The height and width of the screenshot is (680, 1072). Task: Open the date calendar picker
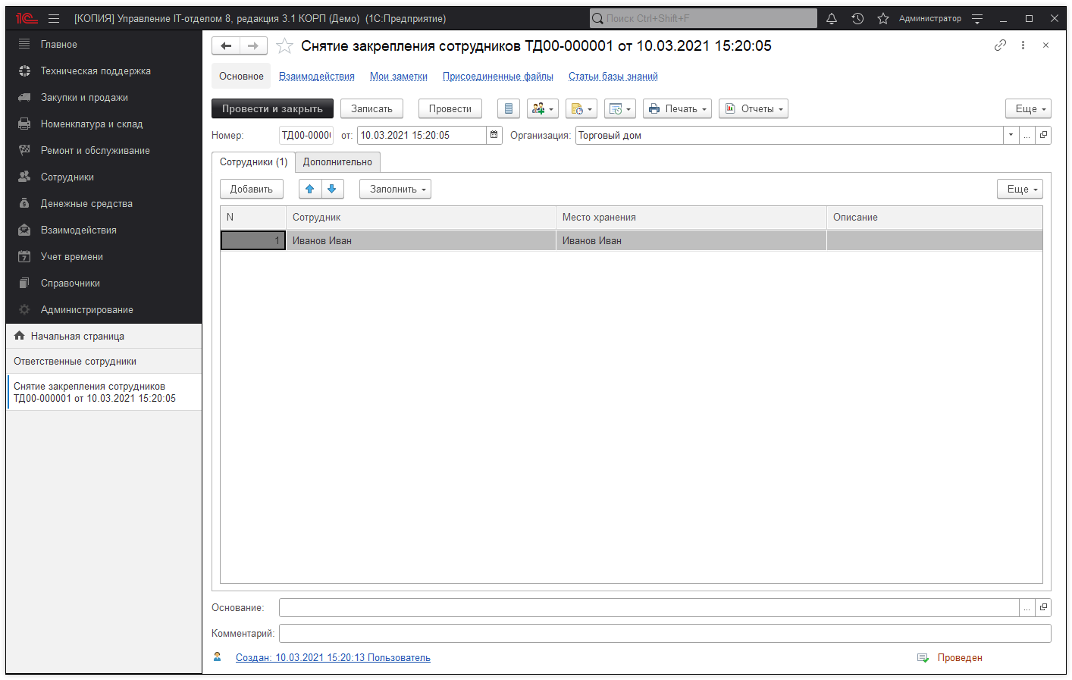494,135
